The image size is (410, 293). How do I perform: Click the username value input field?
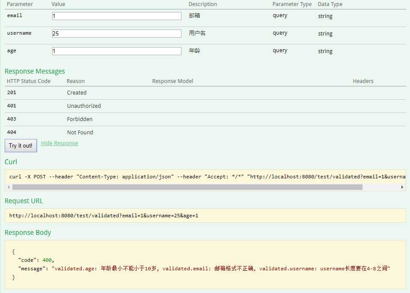pyautogui.click(x=116, y=33)
